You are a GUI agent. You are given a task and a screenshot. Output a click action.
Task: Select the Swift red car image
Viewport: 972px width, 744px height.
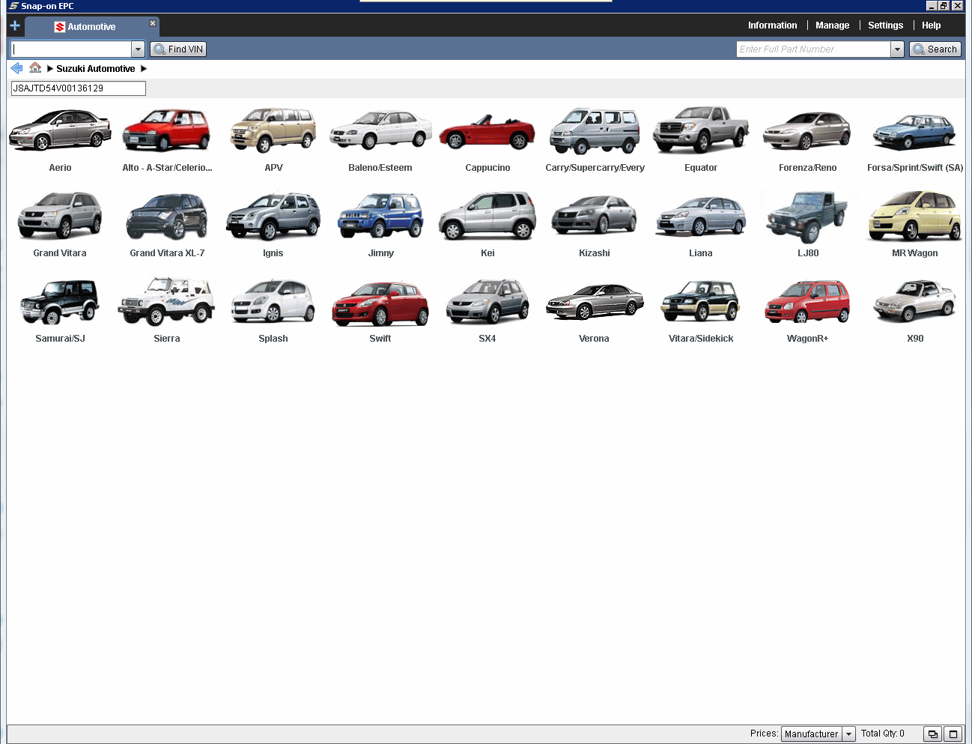tap(380, 303)
